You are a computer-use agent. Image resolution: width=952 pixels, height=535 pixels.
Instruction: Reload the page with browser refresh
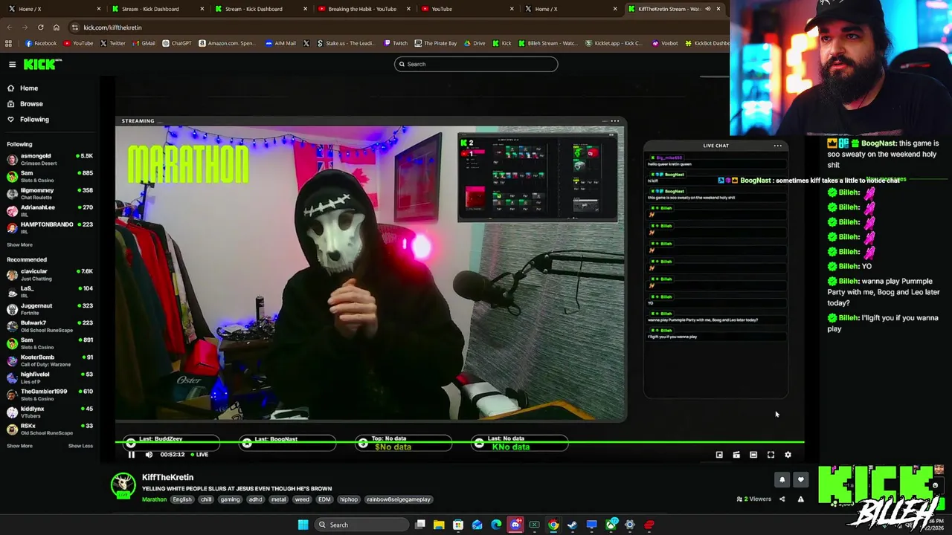click(41, 27)
